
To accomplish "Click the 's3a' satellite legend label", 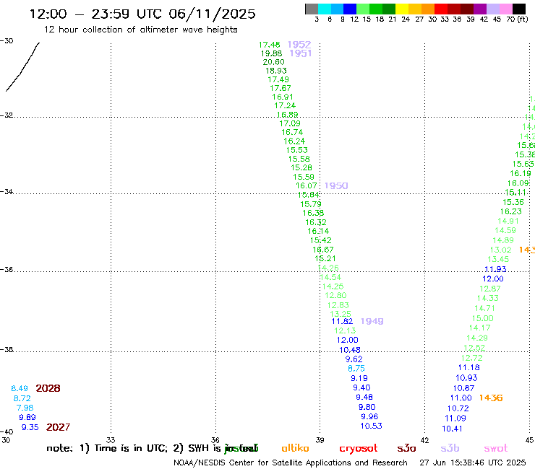I will 406,448.
